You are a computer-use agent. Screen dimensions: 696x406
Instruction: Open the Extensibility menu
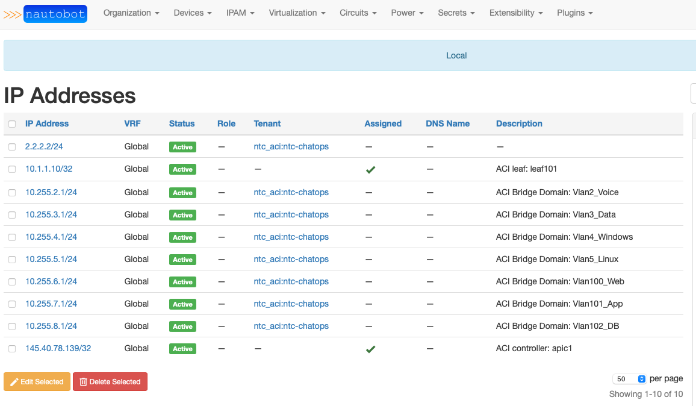[x=515, y=13]
